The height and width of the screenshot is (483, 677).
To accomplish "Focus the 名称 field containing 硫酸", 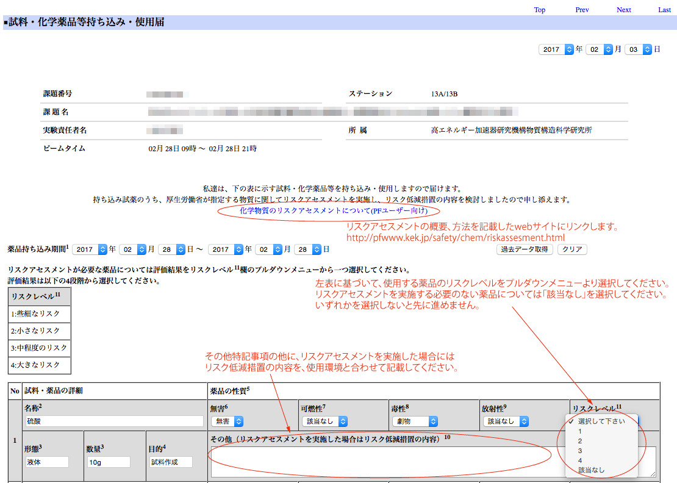I will pos(114,421).
